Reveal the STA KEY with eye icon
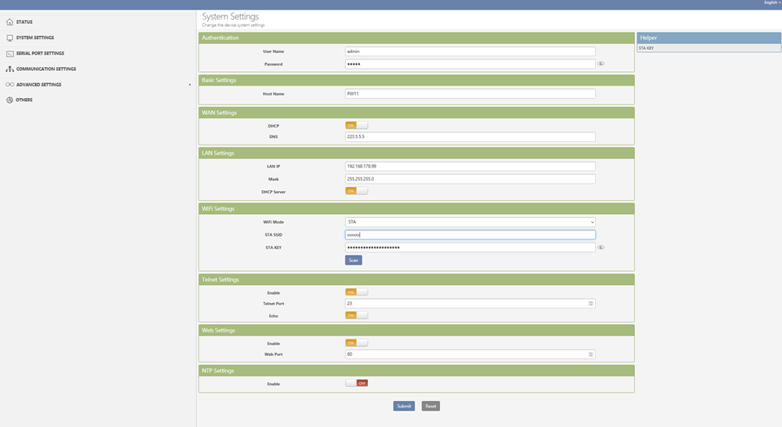The height and width of the screenshot is (427, 782). 601,247
